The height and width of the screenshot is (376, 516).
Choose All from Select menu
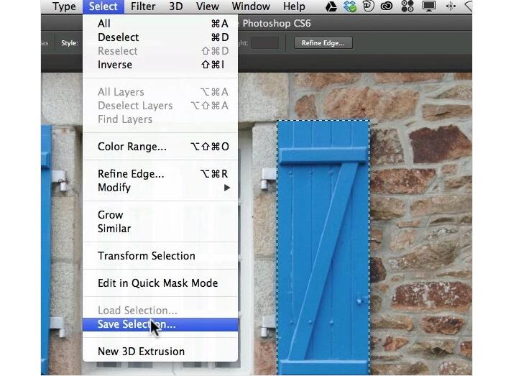(160, 24)
